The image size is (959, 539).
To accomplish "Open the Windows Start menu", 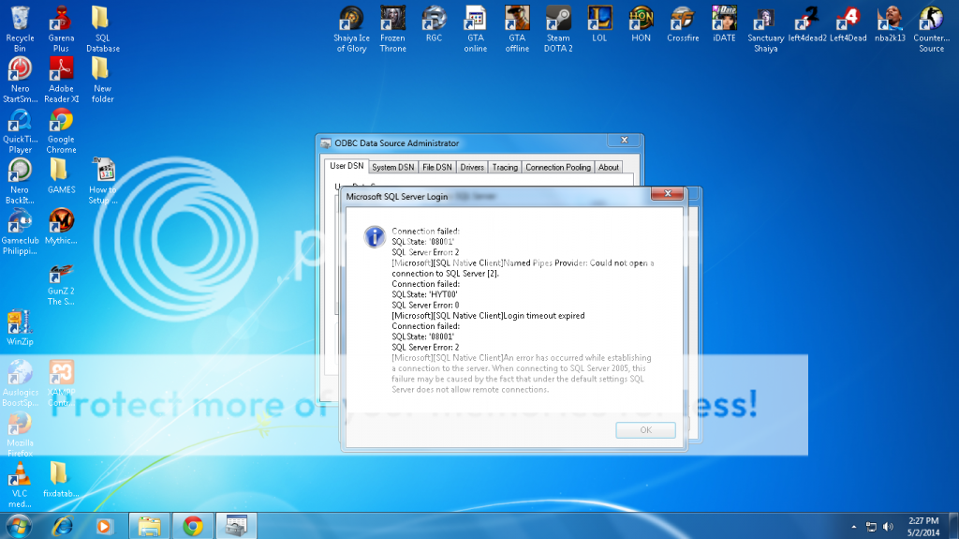I will (19, 525).
